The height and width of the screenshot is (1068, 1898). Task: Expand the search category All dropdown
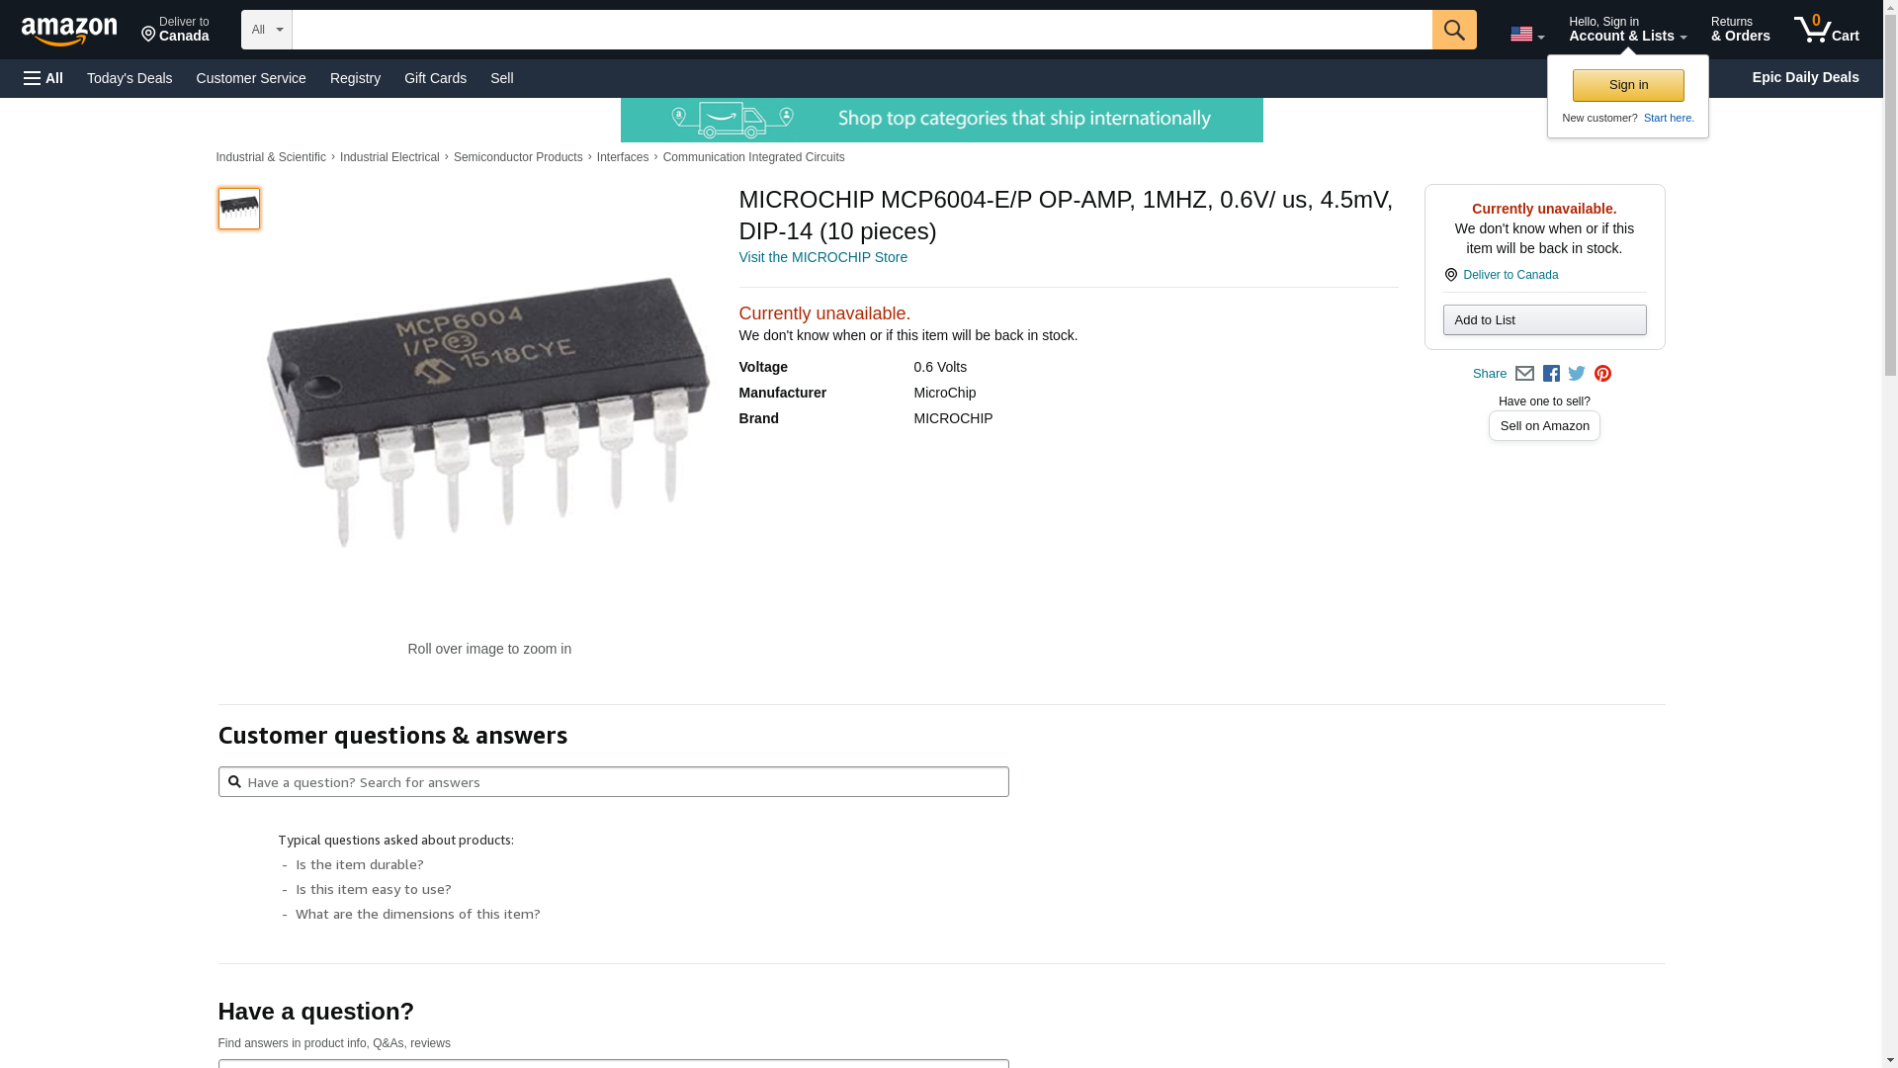266,30
